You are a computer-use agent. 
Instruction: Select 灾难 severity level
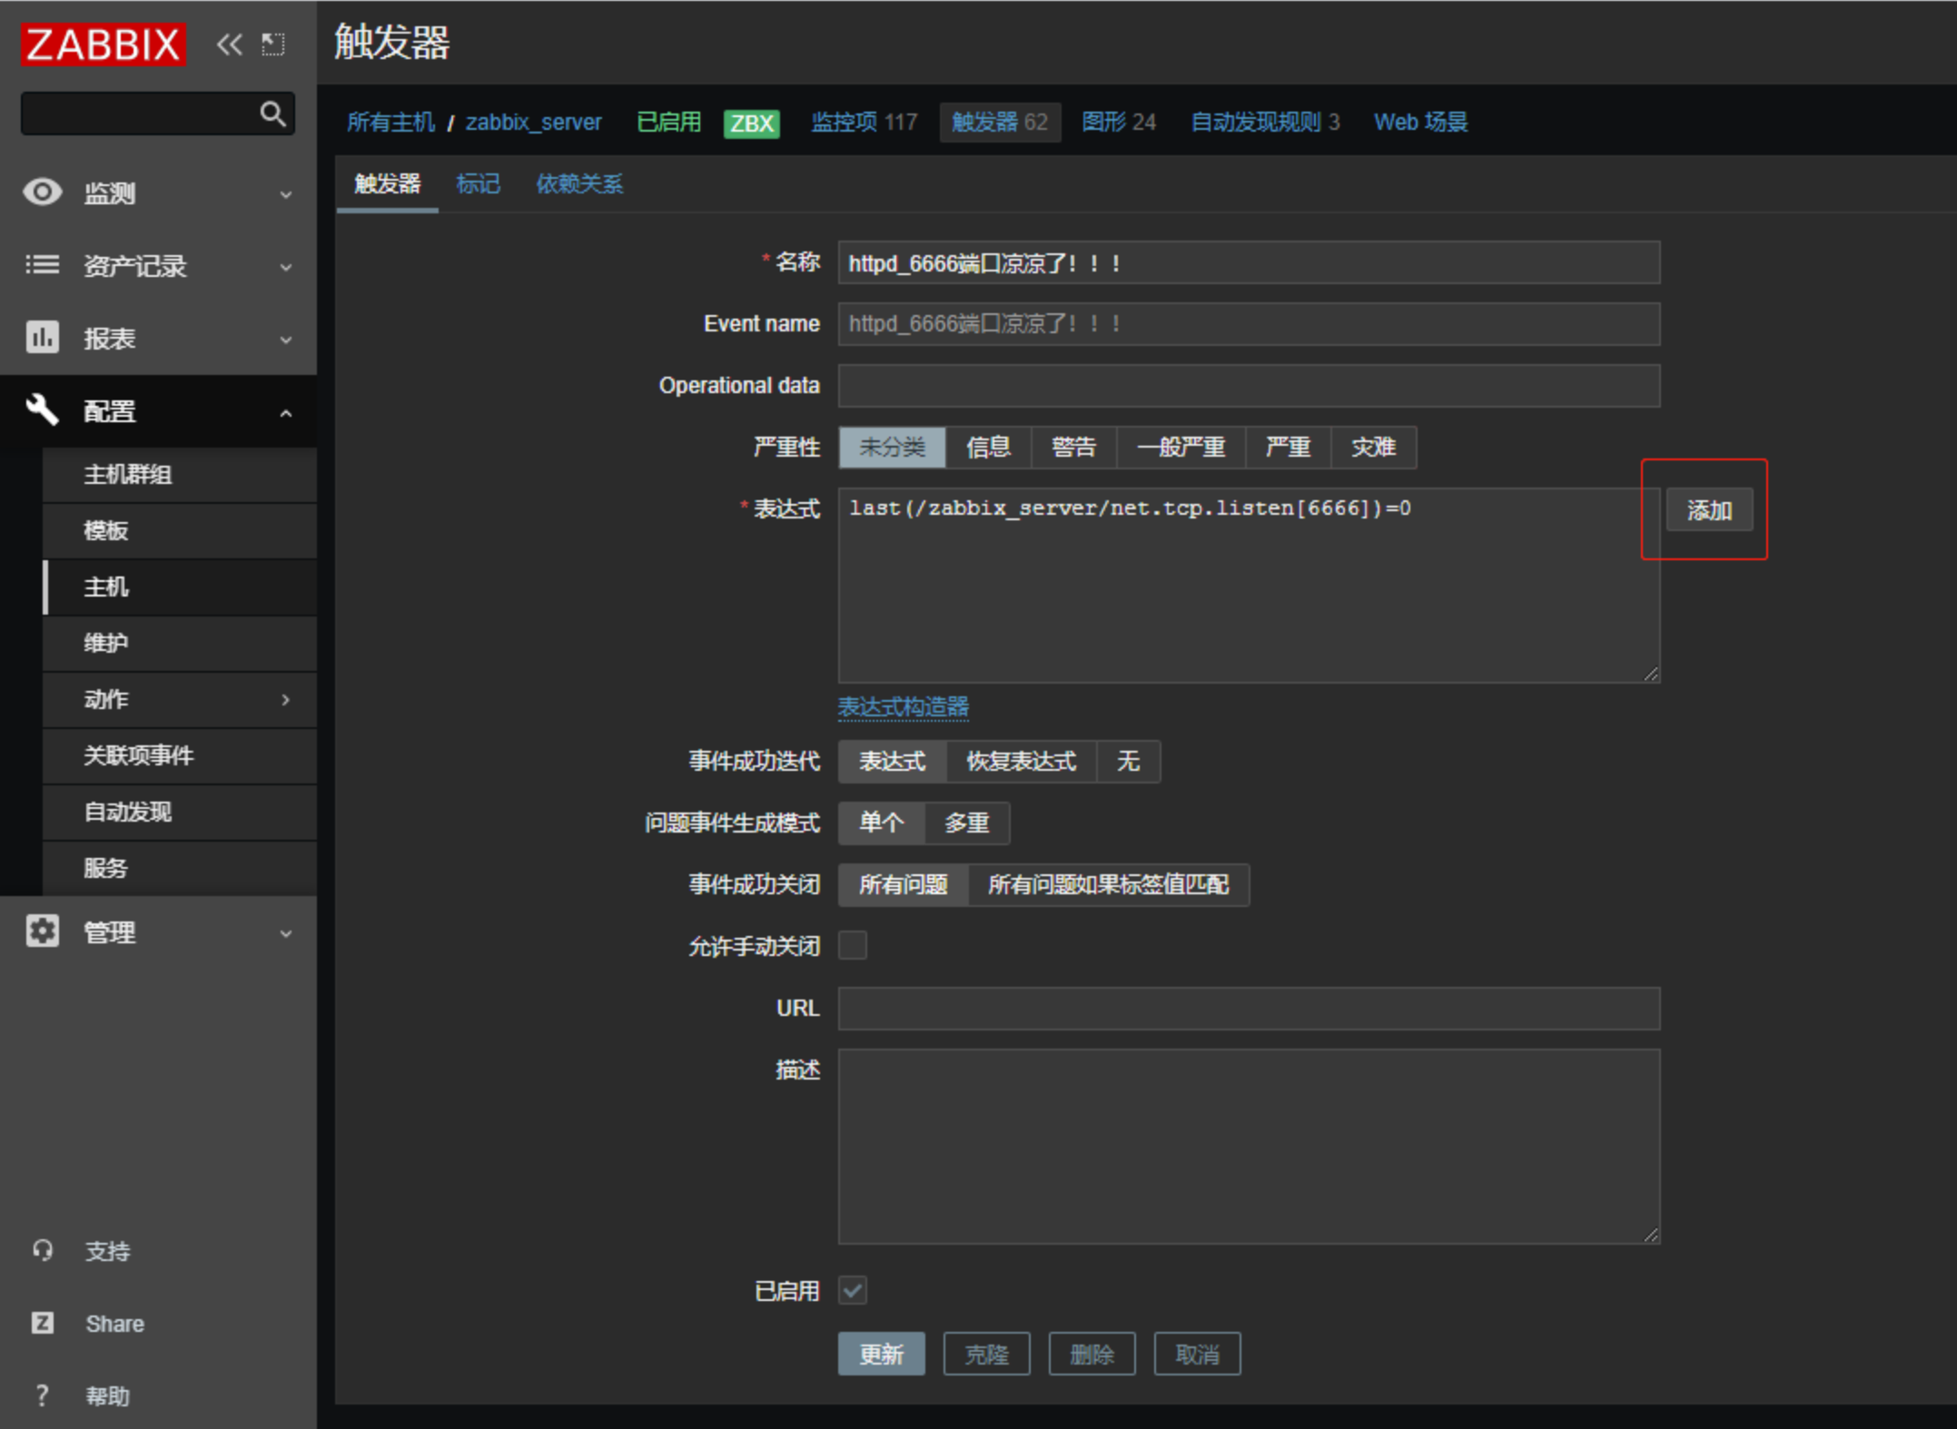(x=1372, y=448)
